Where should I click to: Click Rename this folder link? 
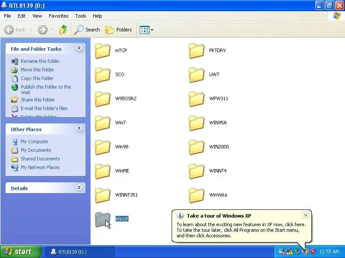40,61
